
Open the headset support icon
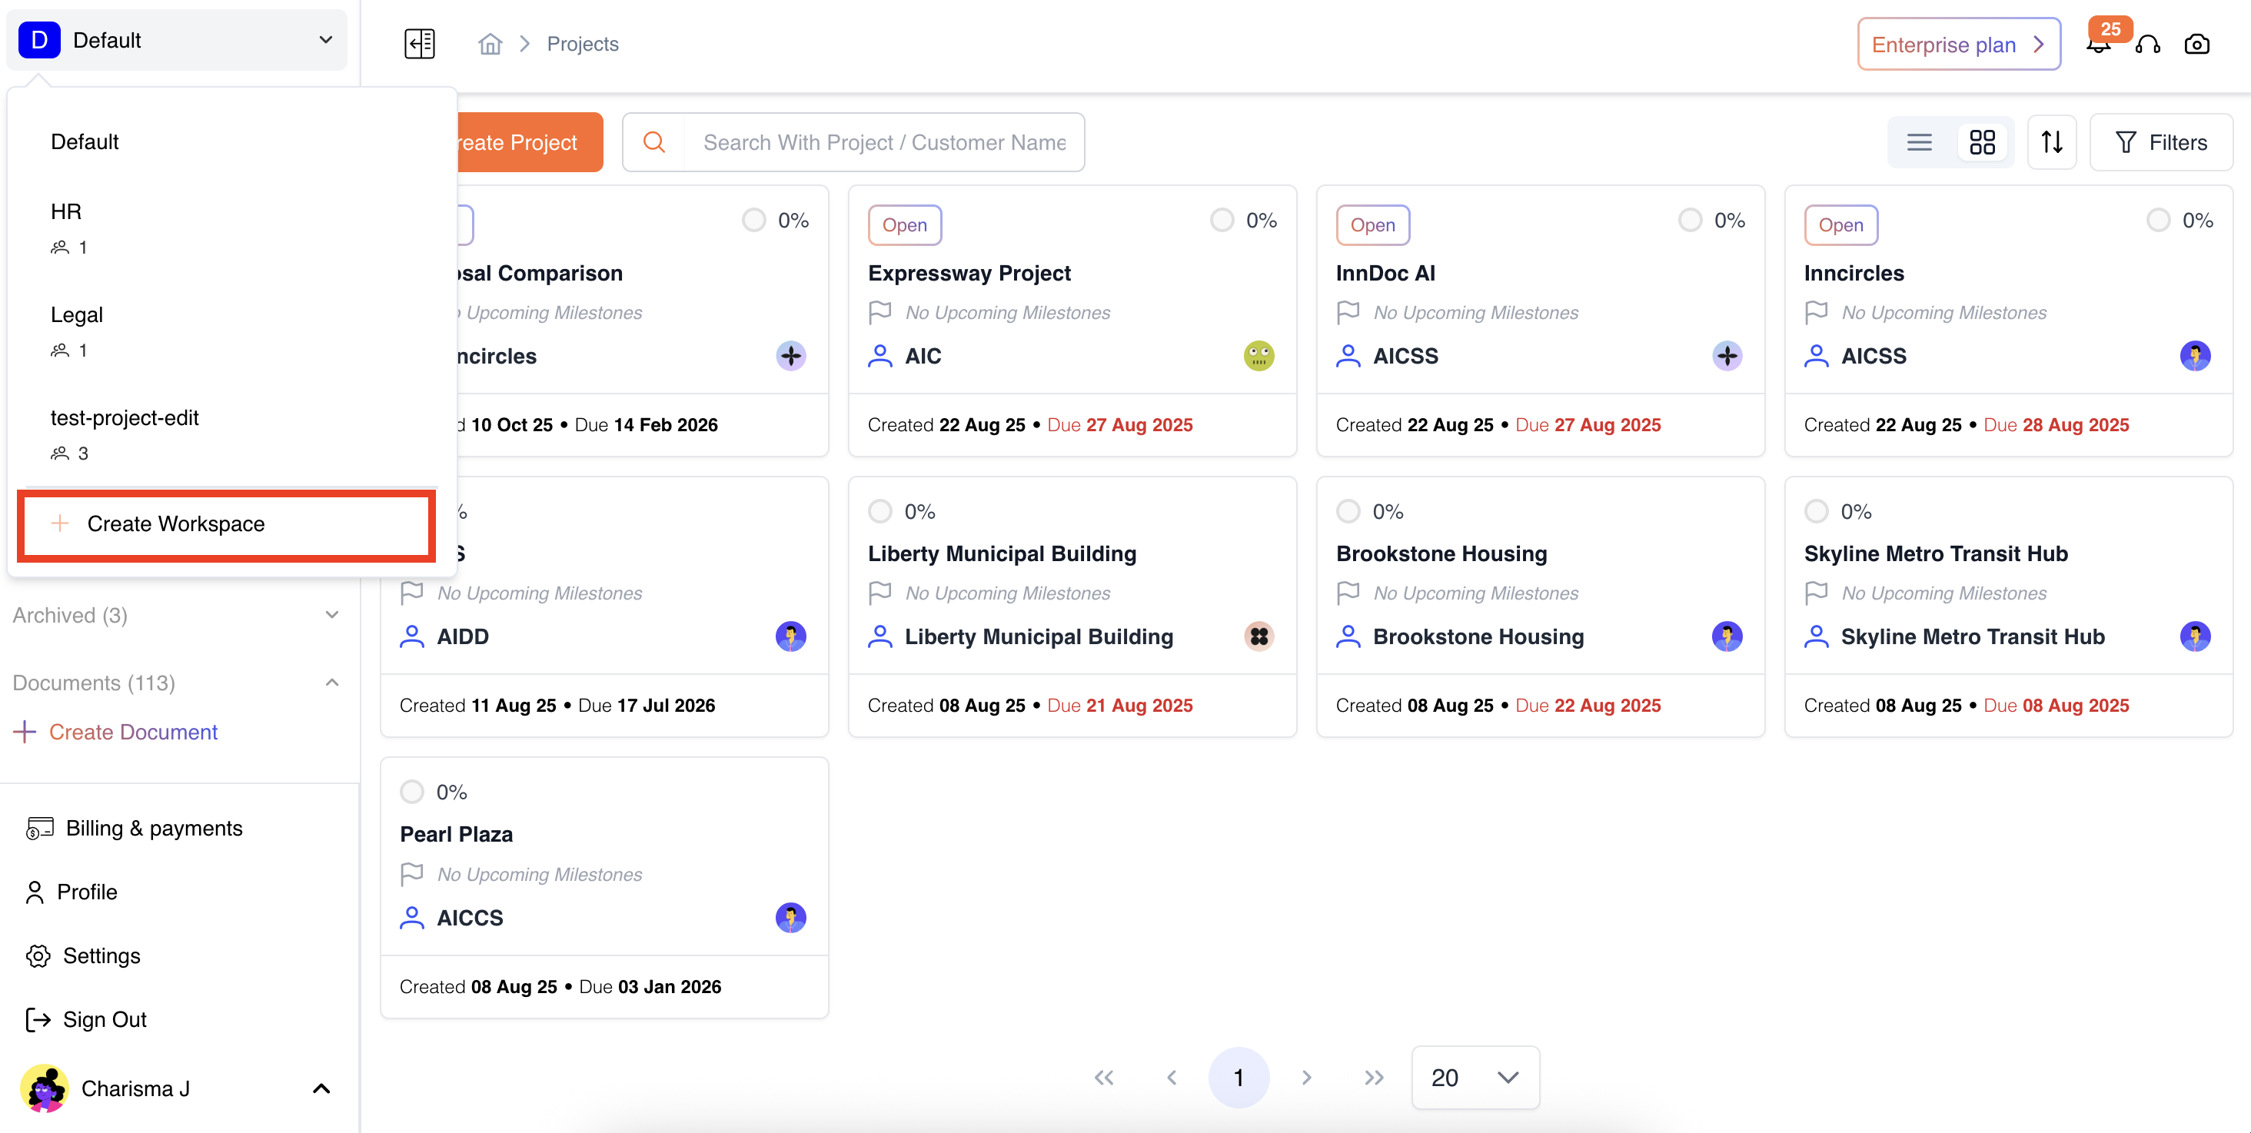tap(2147, 45)
